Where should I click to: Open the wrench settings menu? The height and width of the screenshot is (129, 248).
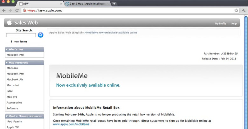coord(244,10)
